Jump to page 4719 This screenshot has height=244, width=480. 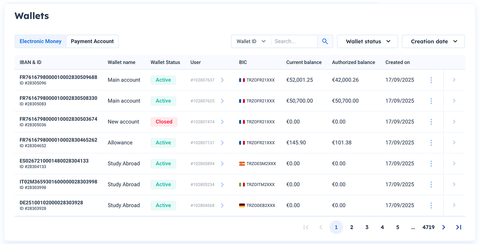428,227
